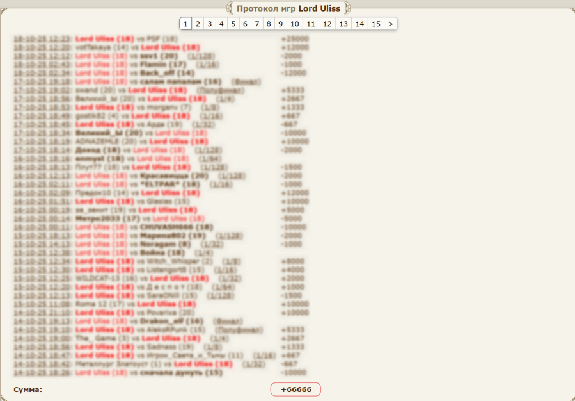Open page 4 of game history
Image resolution: width=575 pixels, height=401 pixels.
coord(221,24)
